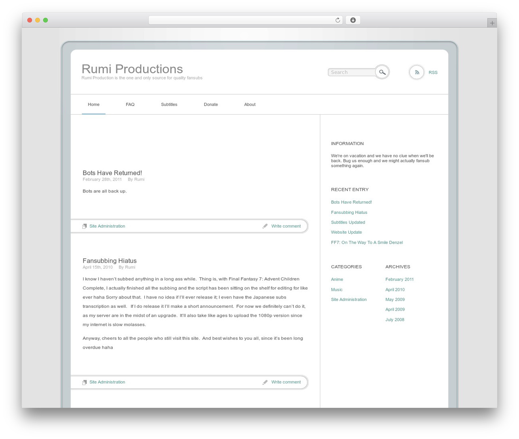The width and height of the screenshot is (519, 439).
Task: Switch to the Subtitles tab
Action: click(169, 104)
